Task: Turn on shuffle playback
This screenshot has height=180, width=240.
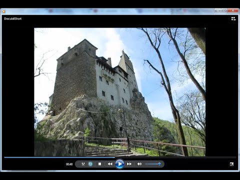Action: [83, 164]
